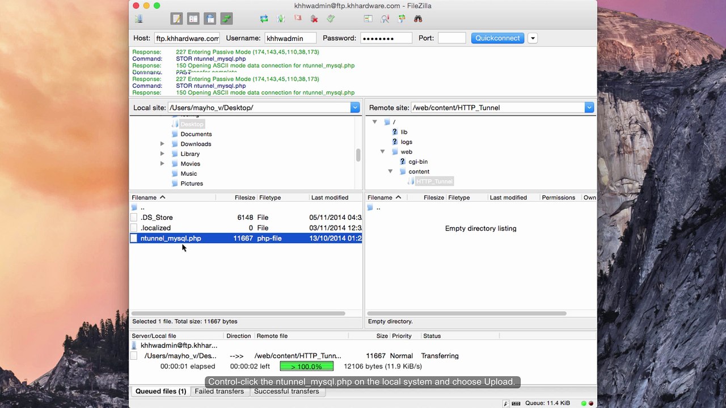This screenshot has height=408, width=726.
Task: Open the Quickconnect history dropdown arrow
Action: tap(533, 38)
